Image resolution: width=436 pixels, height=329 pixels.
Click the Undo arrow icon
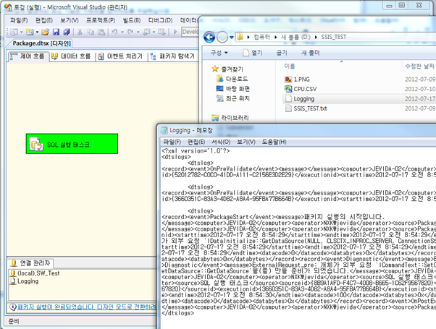[114, 32]
